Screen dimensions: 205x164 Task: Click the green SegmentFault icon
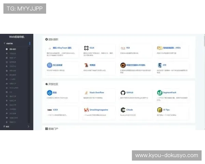[160, 93]
